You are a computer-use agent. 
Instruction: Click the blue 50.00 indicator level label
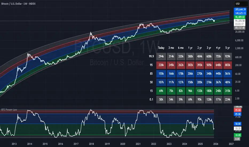pyautogui.click(x=238, y=124)
